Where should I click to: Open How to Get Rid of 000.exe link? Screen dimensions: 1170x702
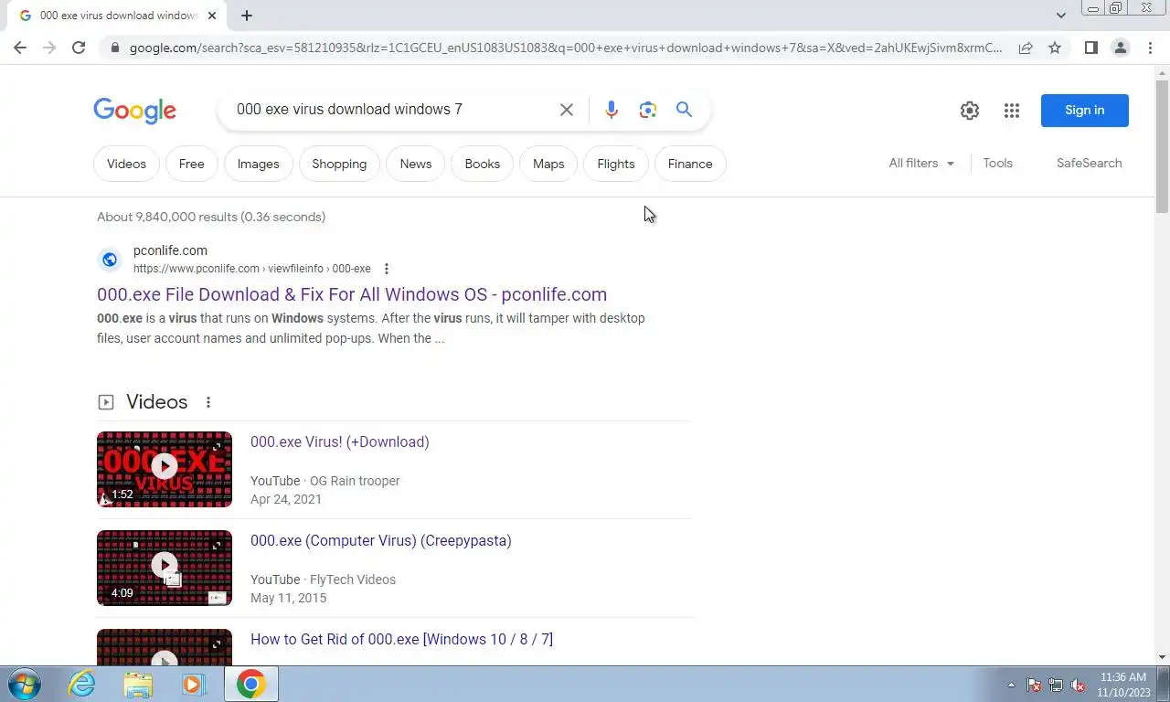pyautogui.click(x=401, y=639)
